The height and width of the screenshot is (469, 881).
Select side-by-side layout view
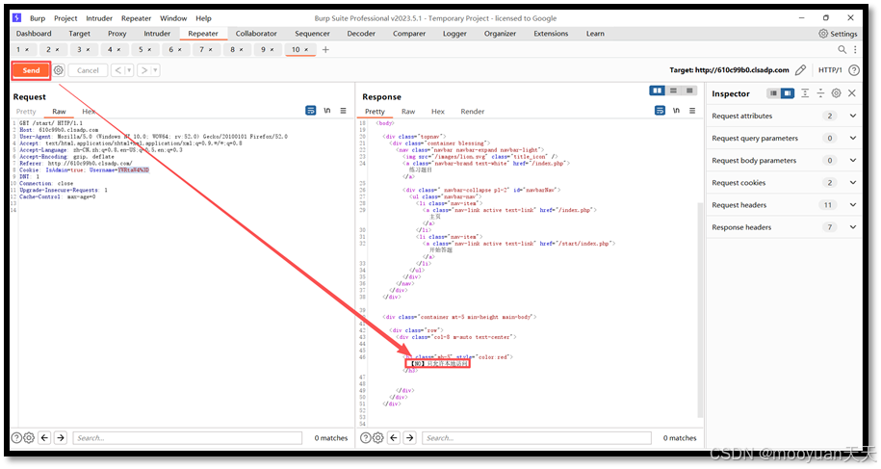[x=657, y=91]
